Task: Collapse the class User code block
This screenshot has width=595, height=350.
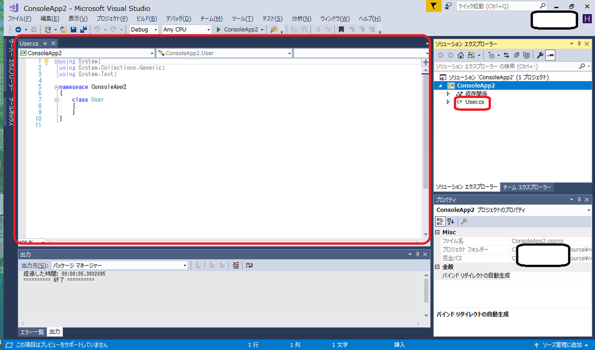Action: [57, 100]
